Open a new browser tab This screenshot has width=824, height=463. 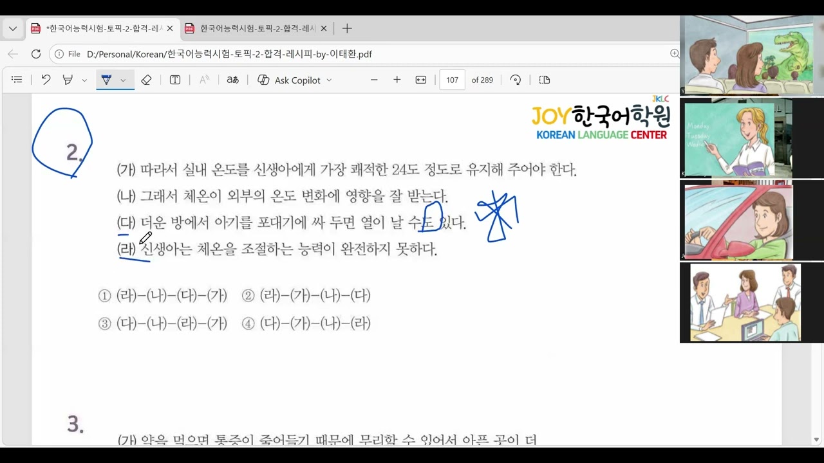(347, 28)
